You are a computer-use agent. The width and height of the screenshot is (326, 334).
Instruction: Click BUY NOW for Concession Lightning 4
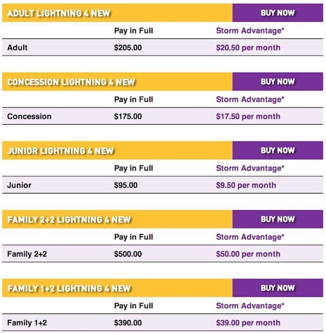tap(277, 82)
